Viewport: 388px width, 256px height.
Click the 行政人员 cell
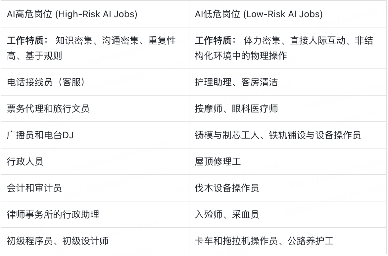pyautogui.click(x=95, y=161)
